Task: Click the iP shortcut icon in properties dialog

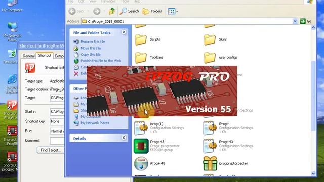Action: (x=30, y=68)
